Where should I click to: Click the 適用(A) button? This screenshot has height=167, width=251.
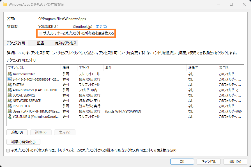[x=235, y=162]
